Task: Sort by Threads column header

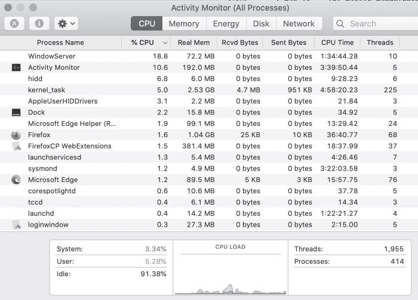Action: pyautogui.click(x=380, y=42)
